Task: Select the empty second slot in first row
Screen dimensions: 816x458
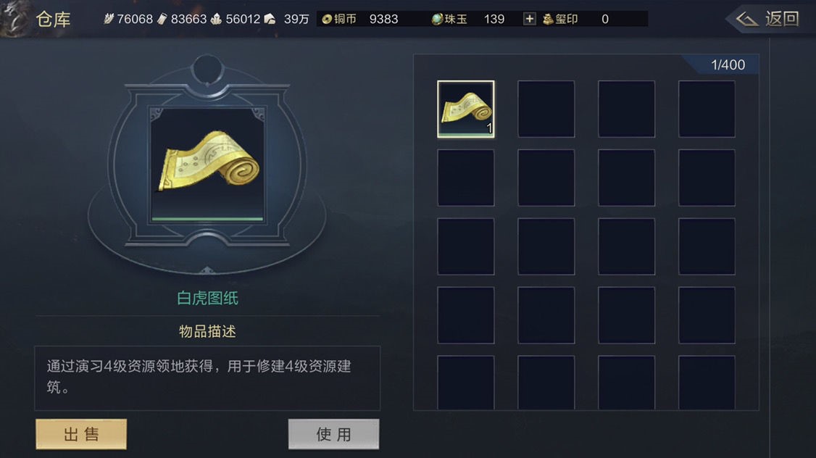Action: (x=546, y=109)
